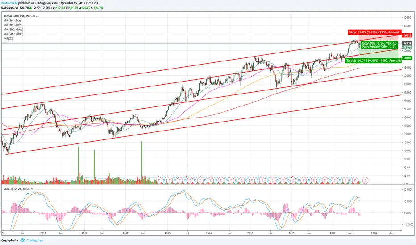Open the TradingView logo link at bottom
The width and height of the screenshot is (416, 245).
(32, 240)
